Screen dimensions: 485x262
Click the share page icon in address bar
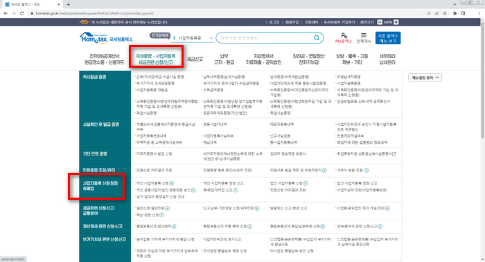click(436, 13)
